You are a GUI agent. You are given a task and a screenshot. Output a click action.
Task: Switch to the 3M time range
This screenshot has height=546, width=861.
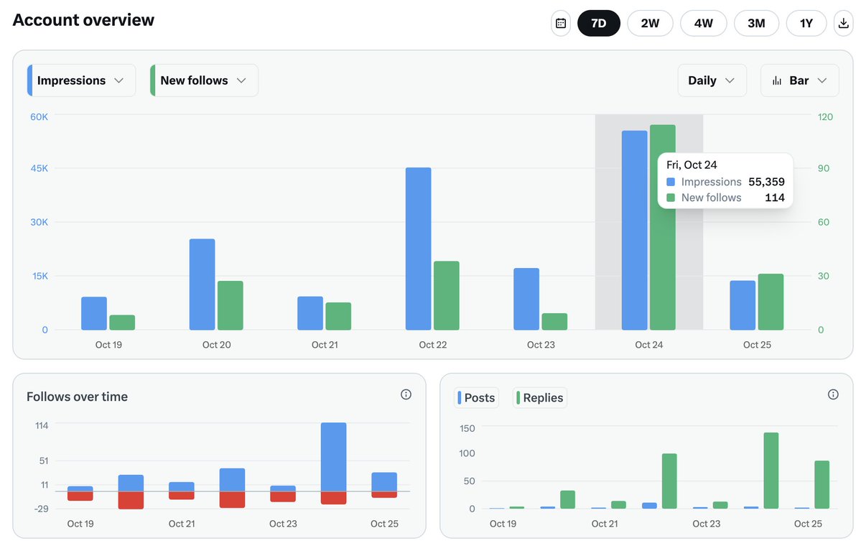tap(756, 24)
